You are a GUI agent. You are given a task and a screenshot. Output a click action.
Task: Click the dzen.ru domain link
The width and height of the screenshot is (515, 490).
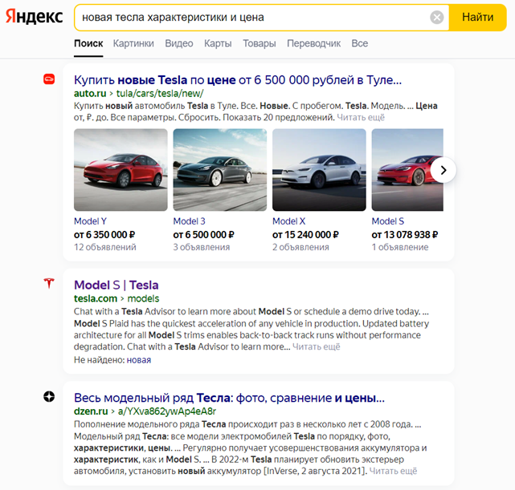91,411
